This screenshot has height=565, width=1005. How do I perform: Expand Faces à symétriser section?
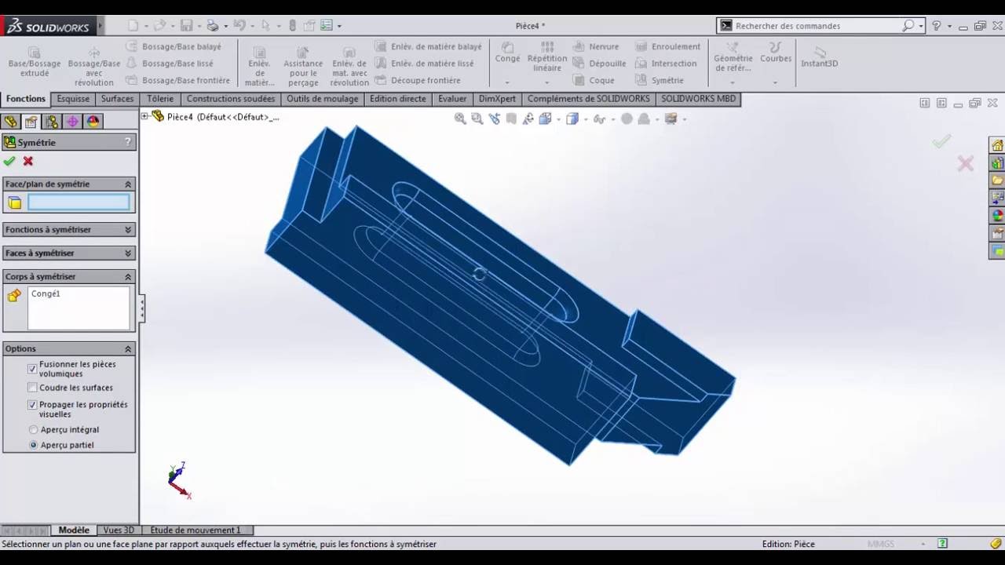128,253
